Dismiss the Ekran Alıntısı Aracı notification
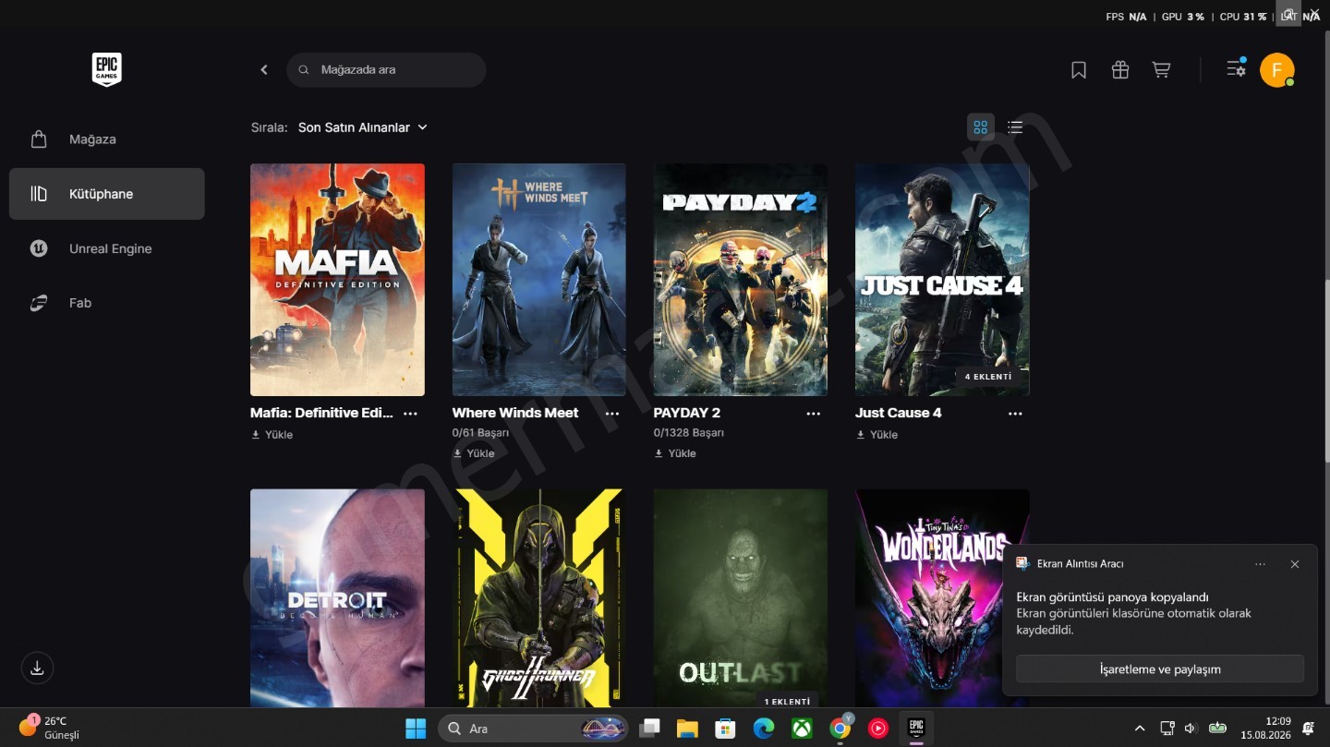Viewport: 1330px width, 747px height. pyautogui.click(x=1295, y=564)
